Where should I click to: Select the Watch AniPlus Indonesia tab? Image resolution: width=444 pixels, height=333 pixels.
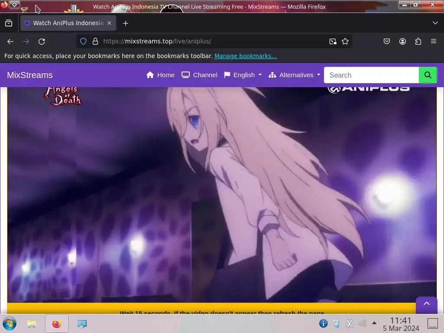click(x=68, y=23)
